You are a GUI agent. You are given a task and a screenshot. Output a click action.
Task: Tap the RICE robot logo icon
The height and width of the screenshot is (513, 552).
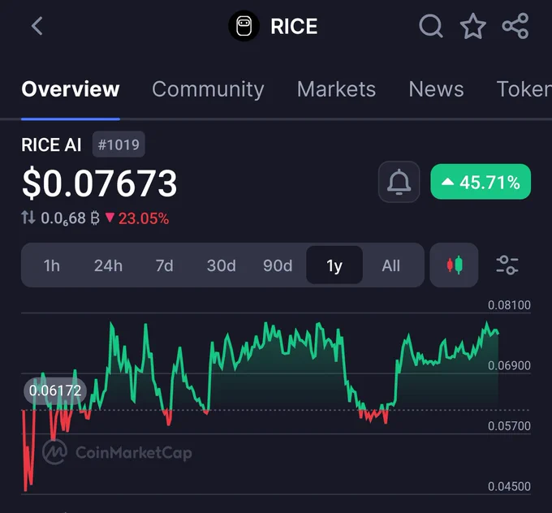pos(244,26)
